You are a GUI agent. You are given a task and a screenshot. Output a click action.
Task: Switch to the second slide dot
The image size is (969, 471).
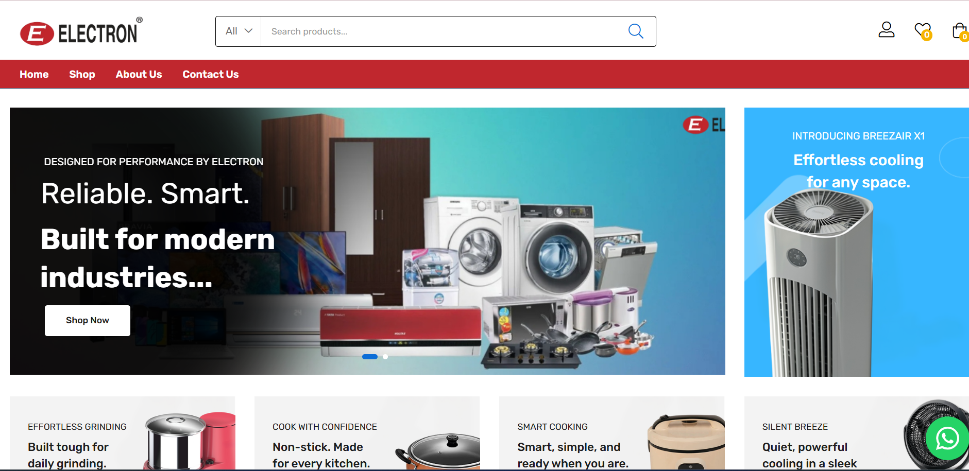[x=385, y=357]
